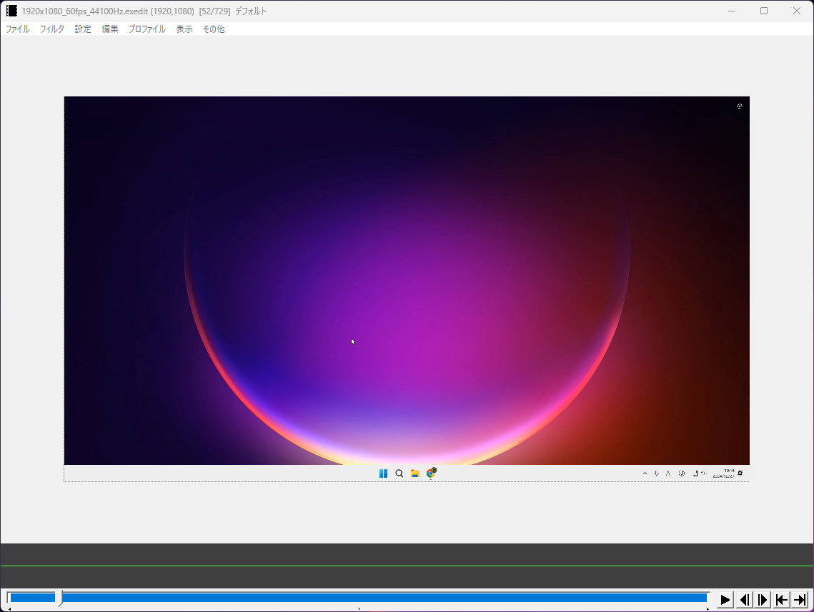The height and width of the screenshot is (612, 814).
Task: Click the green audio waveform line
Action: click(407, 566)
